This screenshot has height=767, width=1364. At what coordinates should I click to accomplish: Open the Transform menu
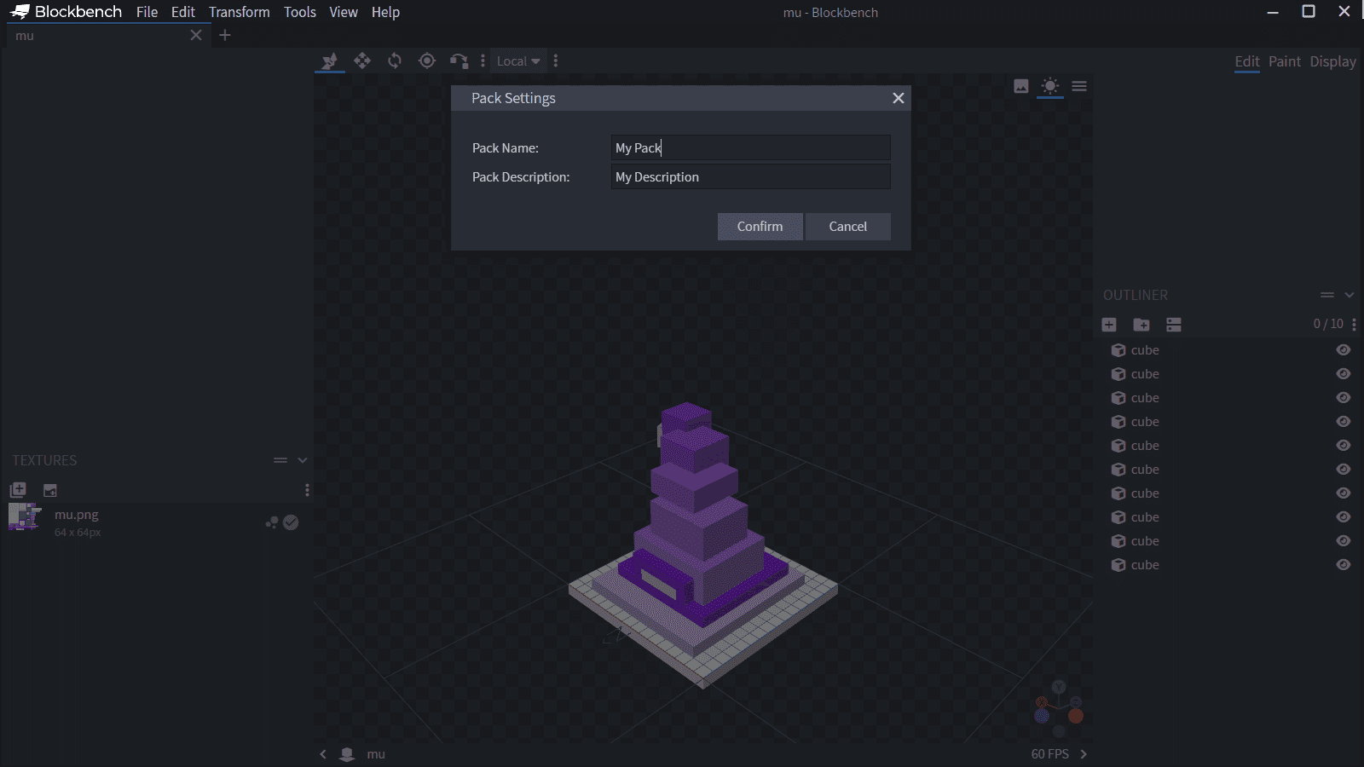pos(239,12)
